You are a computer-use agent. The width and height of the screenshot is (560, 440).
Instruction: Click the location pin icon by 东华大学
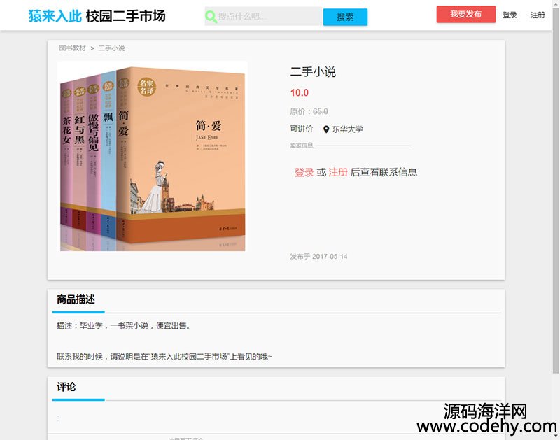point(326,129)
